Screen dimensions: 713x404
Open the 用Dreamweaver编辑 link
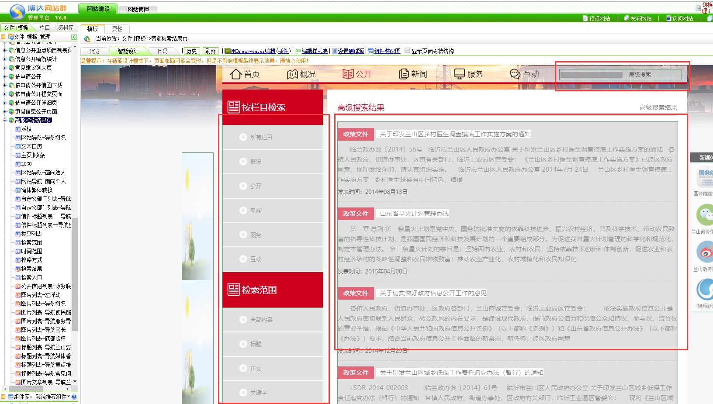click(253, 51)
